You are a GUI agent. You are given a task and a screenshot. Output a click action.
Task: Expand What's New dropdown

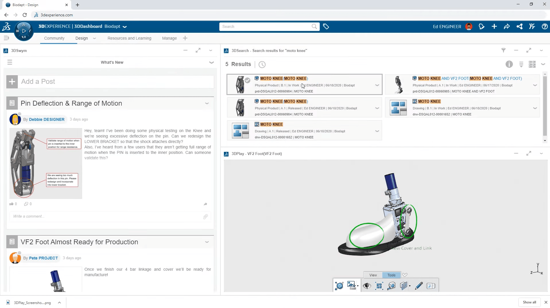(212, 62)
